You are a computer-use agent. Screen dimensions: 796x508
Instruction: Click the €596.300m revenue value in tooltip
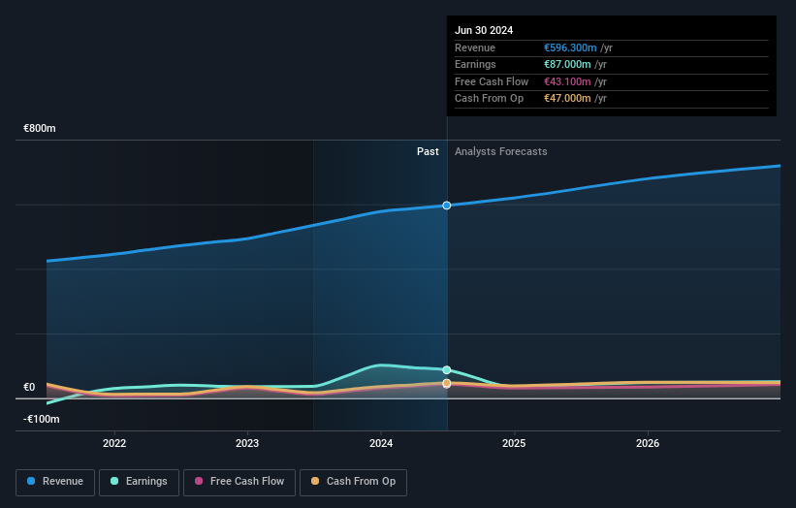pyautogui.click(x=570, y=48)
